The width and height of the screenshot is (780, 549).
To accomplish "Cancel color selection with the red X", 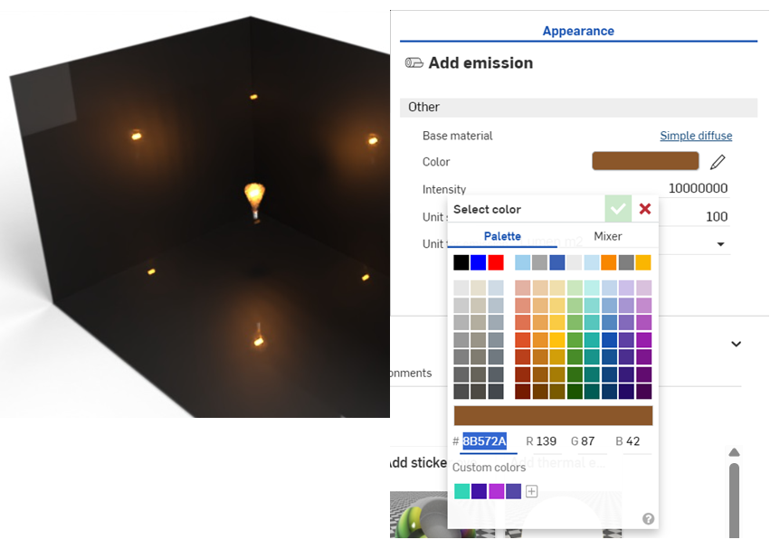I will (645, 209).
